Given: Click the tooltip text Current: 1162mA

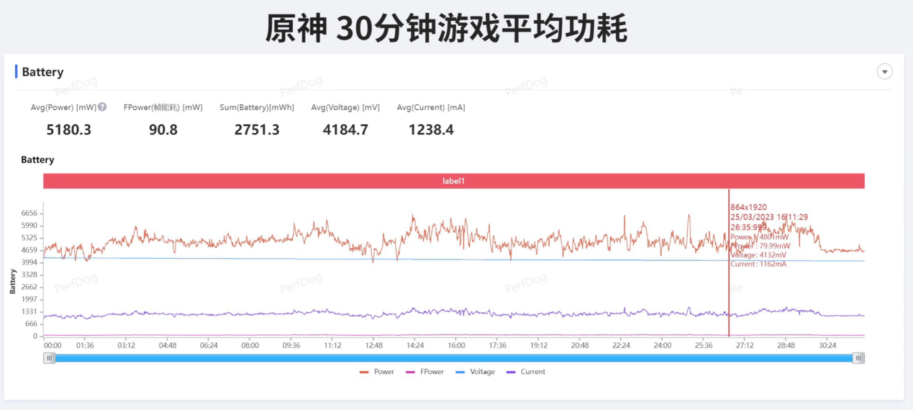Looking at the screenshot, I should (758, 264).
